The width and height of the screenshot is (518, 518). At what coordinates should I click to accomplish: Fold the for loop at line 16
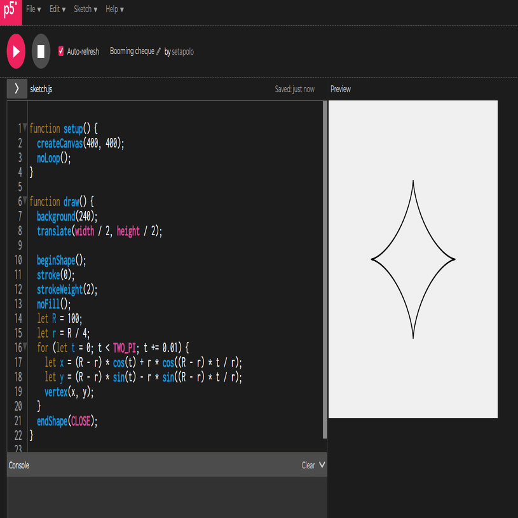click(25, 346)
